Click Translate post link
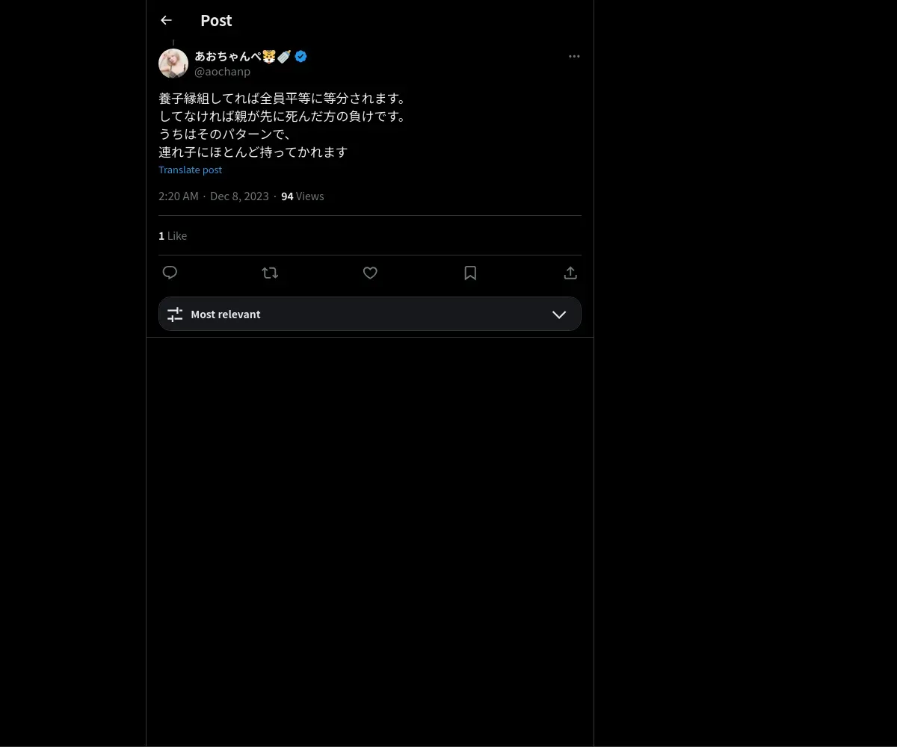This screenshot has height=747, width=897. tap(190, 170)
